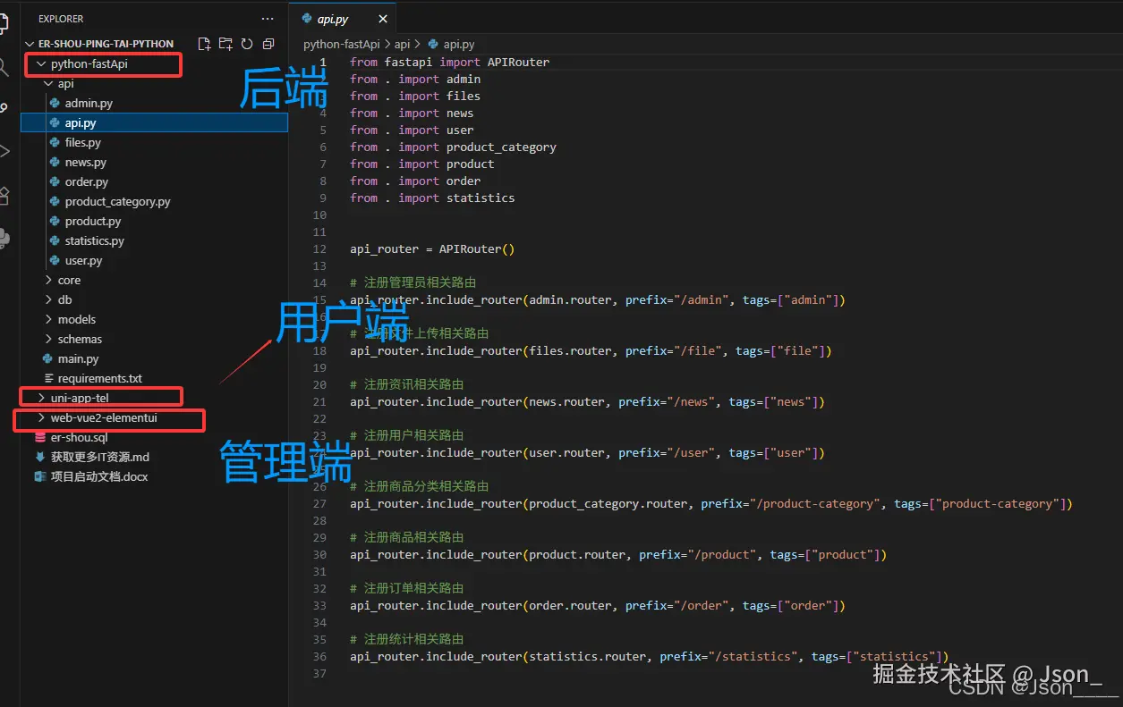
Task: Open admin.py in the file tree
Action: click(89, 104)
